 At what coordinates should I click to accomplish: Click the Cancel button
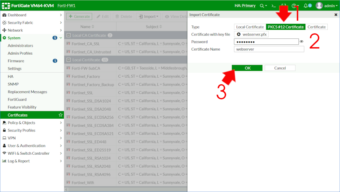(280, 68)
